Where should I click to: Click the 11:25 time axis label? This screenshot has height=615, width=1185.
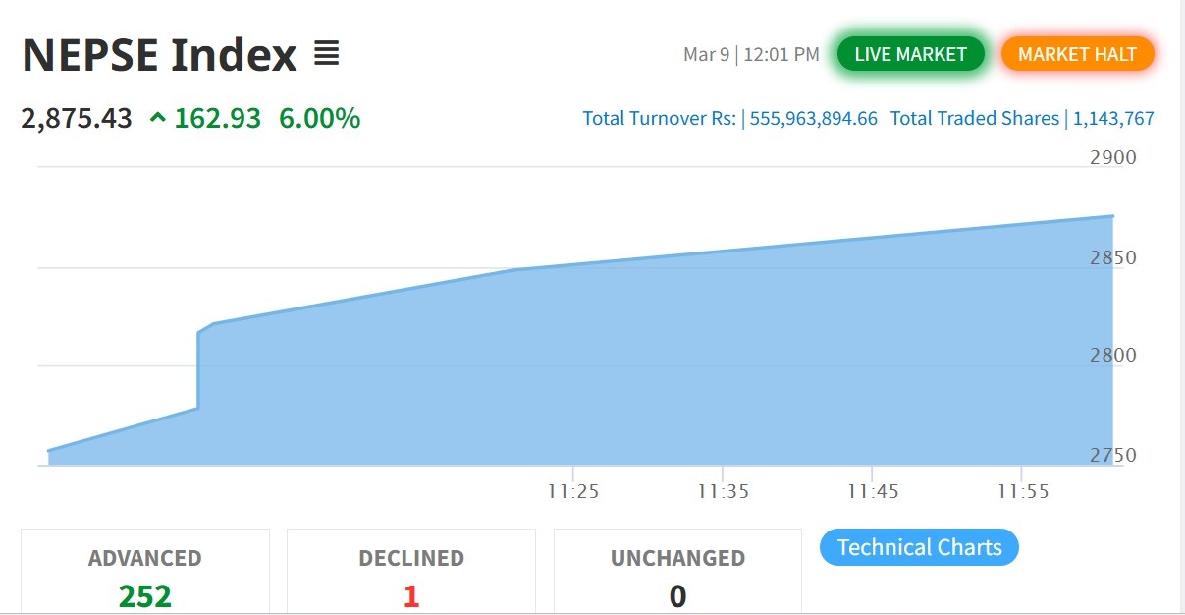click(573, 491)
